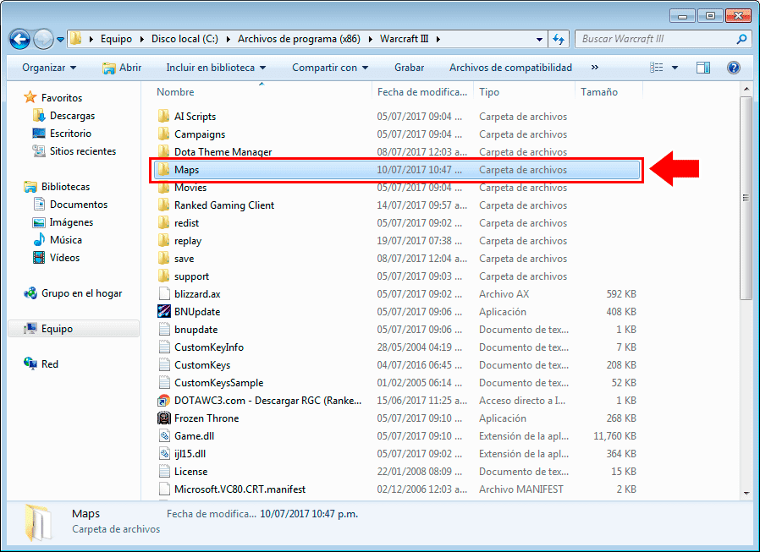Open Descargas in the navigation pane

[63, 116]
